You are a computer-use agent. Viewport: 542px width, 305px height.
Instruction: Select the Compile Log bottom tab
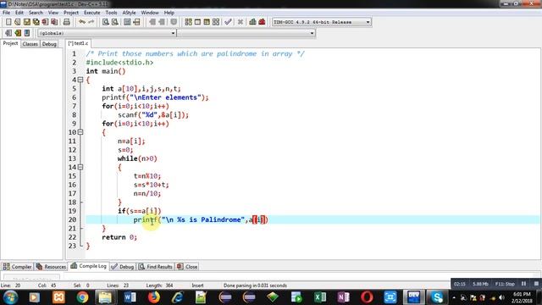88,266
